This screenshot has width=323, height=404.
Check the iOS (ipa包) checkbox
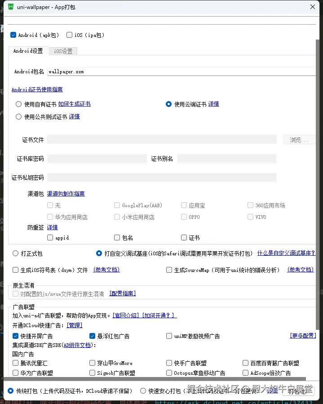pyautogui.click(x=69, y=35)
